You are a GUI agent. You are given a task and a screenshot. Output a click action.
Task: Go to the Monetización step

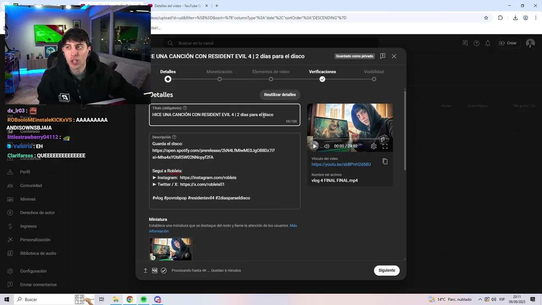coord(219,75)
